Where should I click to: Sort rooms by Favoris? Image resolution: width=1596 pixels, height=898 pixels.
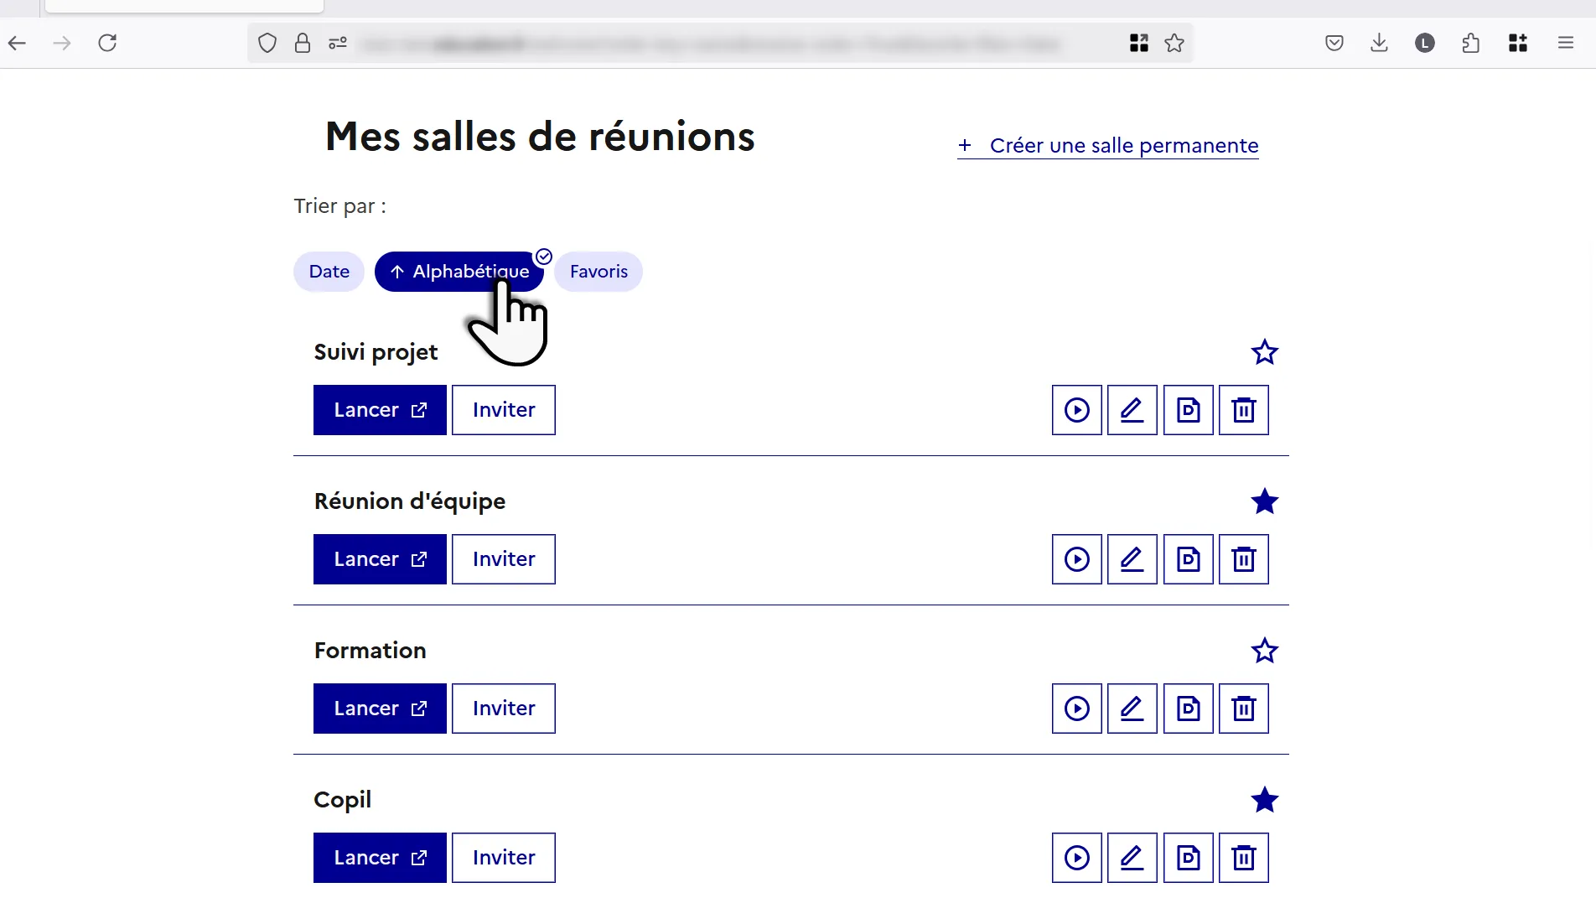pos(598,272)
